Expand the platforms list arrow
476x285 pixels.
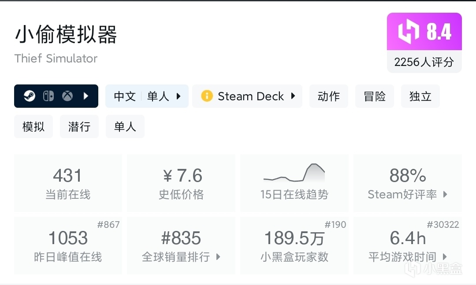coord(86,96)
